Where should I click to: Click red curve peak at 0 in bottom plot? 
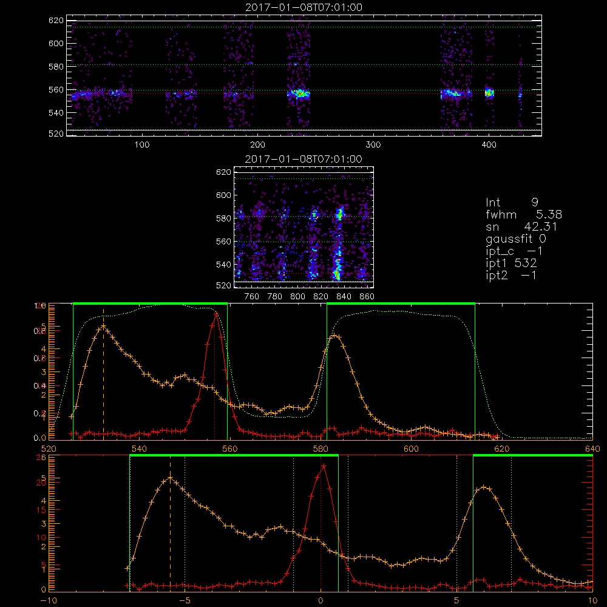[x=324, y=466]
